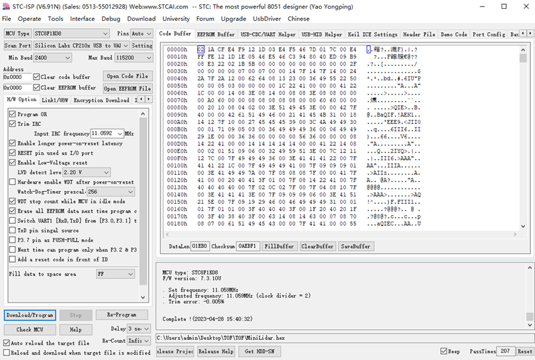Enable Switch UART1 RxD,TxD checkbox
This screenshot has width=535, height=360.
pyautogui.click(x=13, y=221)
